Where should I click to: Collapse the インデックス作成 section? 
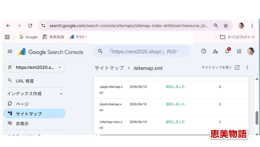pos(61,94)
